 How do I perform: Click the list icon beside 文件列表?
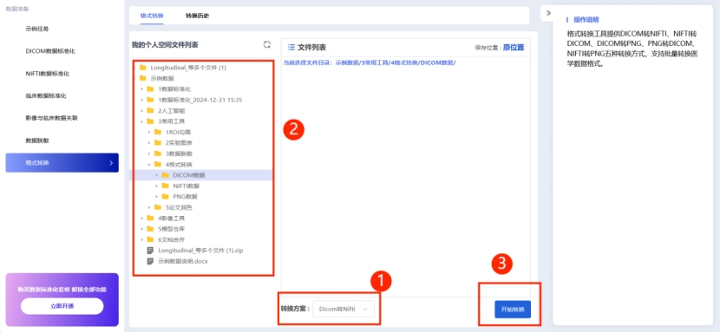(291, 48)
